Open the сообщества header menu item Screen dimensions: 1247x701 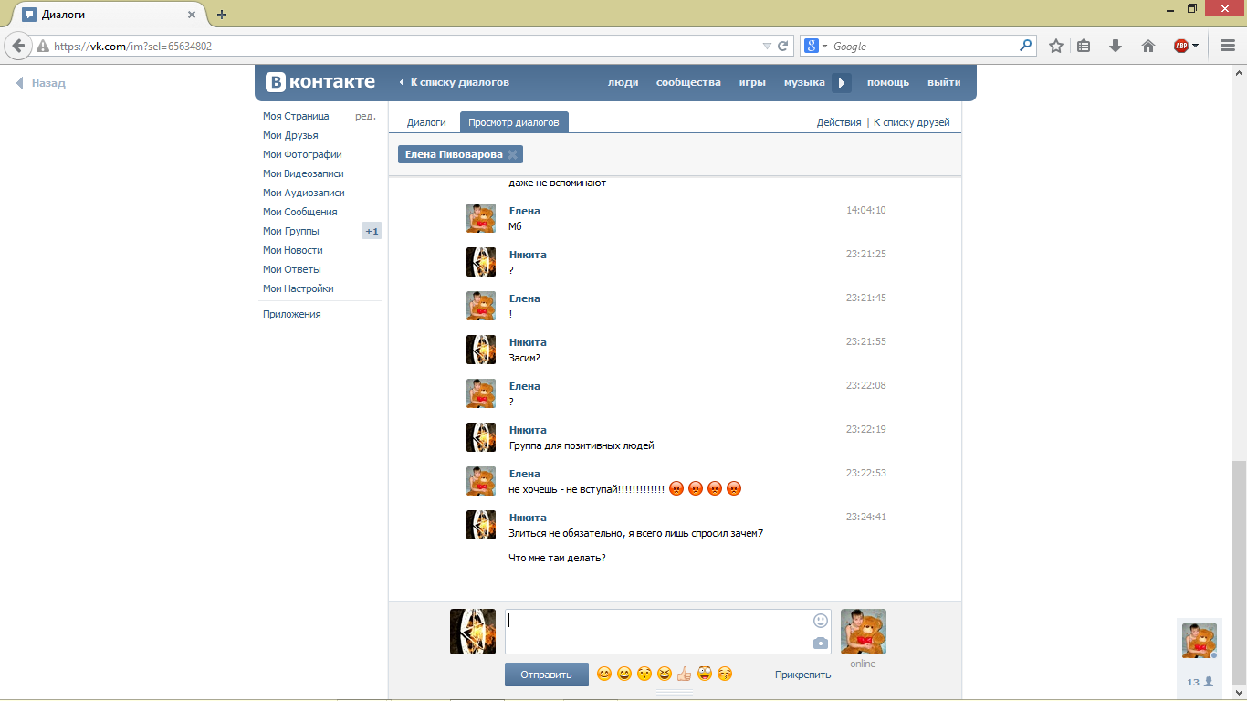688,82
